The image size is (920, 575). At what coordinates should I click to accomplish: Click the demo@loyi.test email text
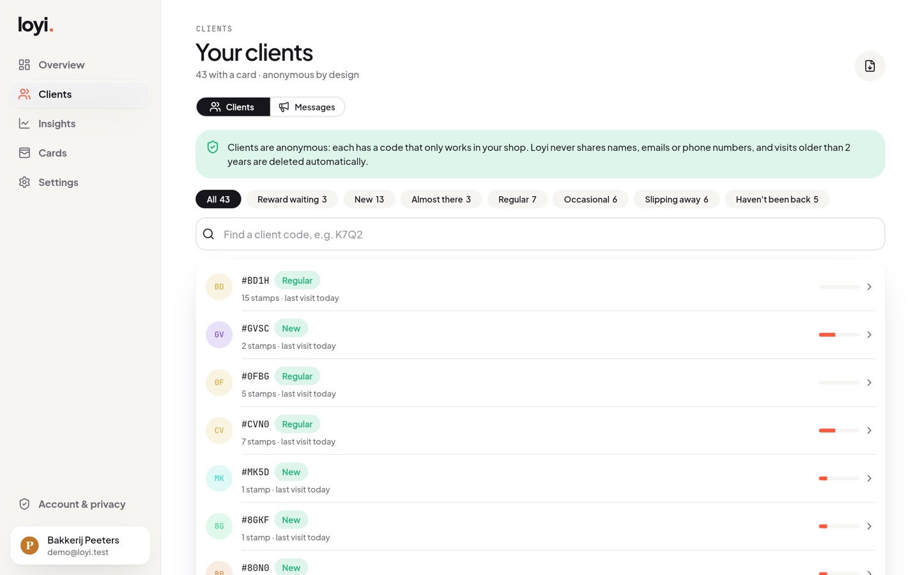coord(78,552)
